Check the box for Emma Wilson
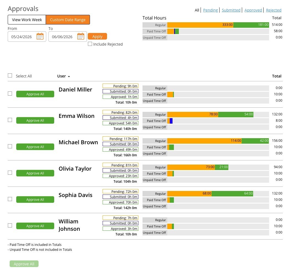The image size is (301, 275). [x=10, y=120]
